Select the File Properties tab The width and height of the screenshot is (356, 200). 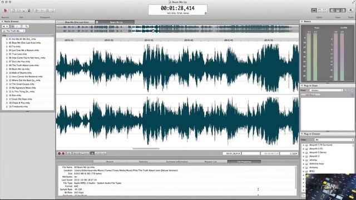pyautogui.click(x=244, y=162)
